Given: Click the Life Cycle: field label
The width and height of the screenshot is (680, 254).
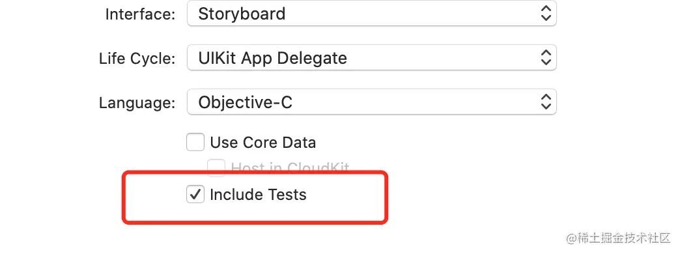Looking at the screenshot, I should tap(137, 59).
